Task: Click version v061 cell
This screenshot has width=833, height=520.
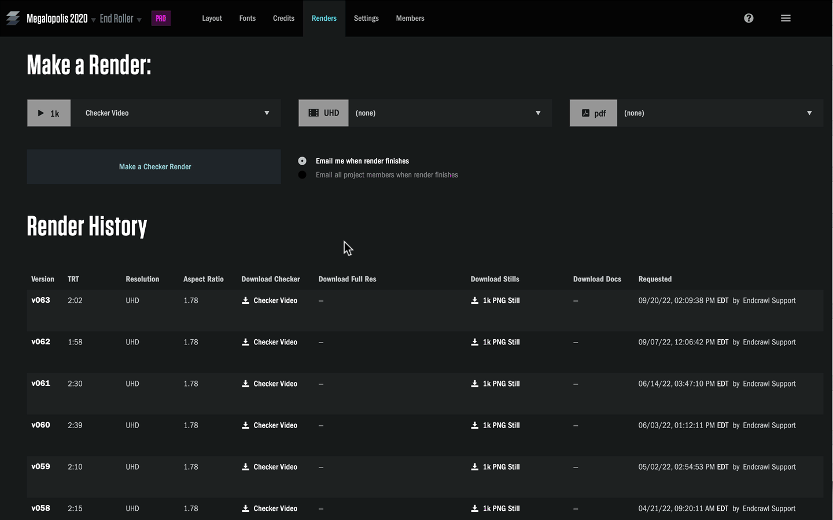Action: point(40,384)
